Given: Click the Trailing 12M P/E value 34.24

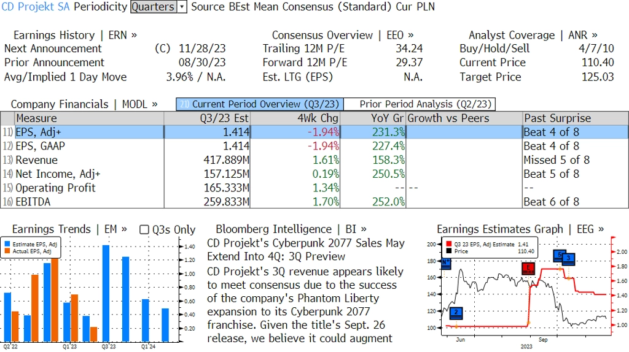Looking at the screenshot, I should pos(409,49).
